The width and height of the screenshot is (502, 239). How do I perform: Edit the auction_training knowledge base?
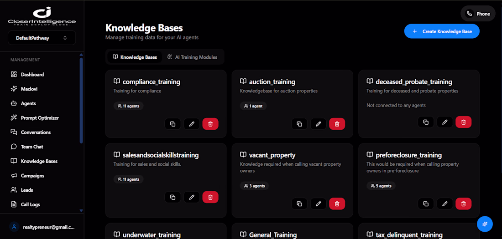(318, 124)
